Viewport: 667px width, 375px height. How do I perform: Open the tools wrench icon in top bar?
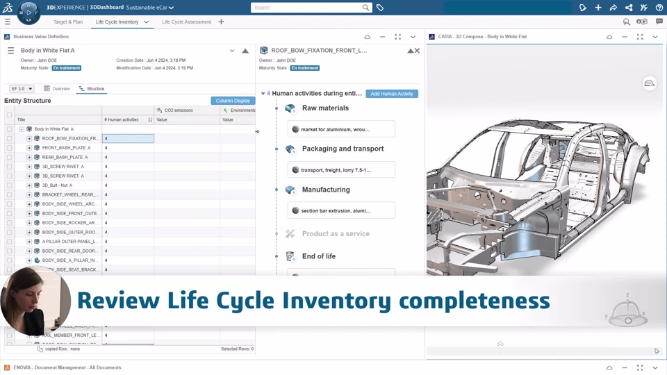tap(644, 8)
